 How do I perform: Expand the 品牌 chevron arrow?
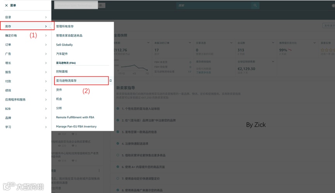point(46,118)
